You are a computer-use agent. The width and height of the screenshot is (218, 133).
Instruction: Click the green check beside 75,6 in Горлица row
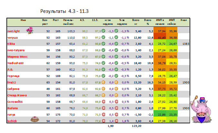coord(103,76)
